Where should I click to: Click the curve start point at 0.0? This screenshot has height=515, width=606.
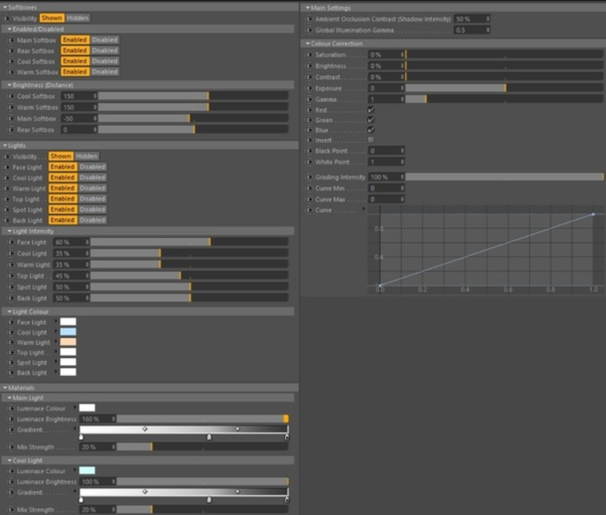(x=380, y=286)
